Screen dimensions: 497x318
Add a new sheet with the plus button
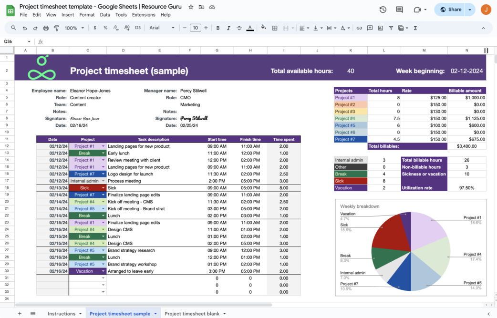pyautogui.click(x=19, y=313)
